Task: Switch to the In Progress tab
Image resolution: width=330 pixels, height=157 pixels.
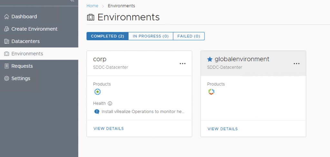Action: coord(150,36)
